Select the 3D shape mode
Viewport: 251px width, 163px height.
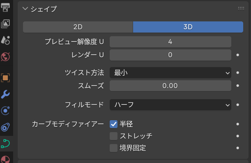(x=188, y=27)
